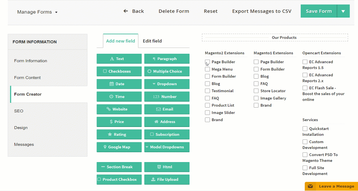
Task: Select Image Slider checkbox
Action: (207, 112)
